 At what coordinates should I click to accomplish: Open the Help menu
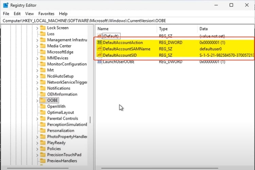click(x=63, y=14)
